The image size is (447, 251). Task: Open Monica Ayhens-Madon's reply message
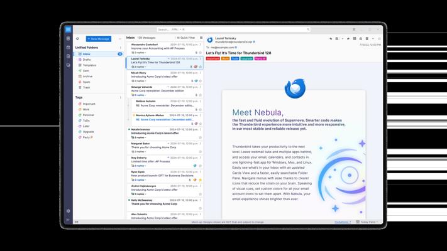[167, 119]
